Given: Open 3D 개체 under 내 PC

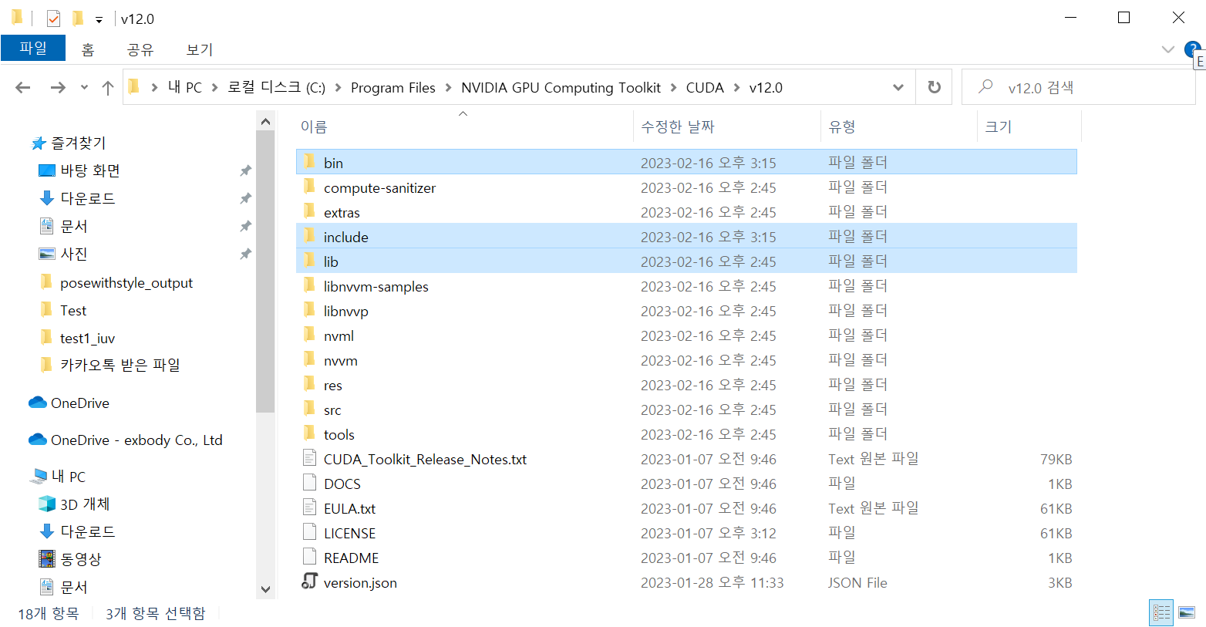Looking at the screenshot, I should point(85,504).
